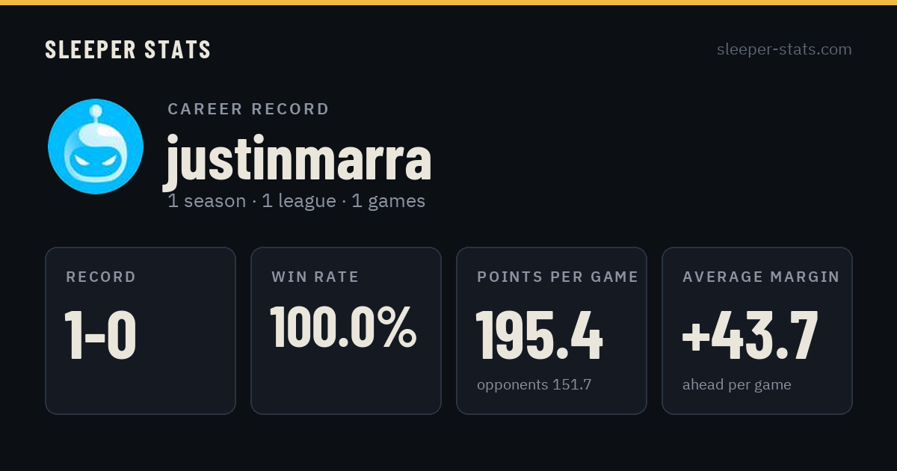Click the WIN RATE label text
This screenshot has width=897, height=471.
[315, 277]
